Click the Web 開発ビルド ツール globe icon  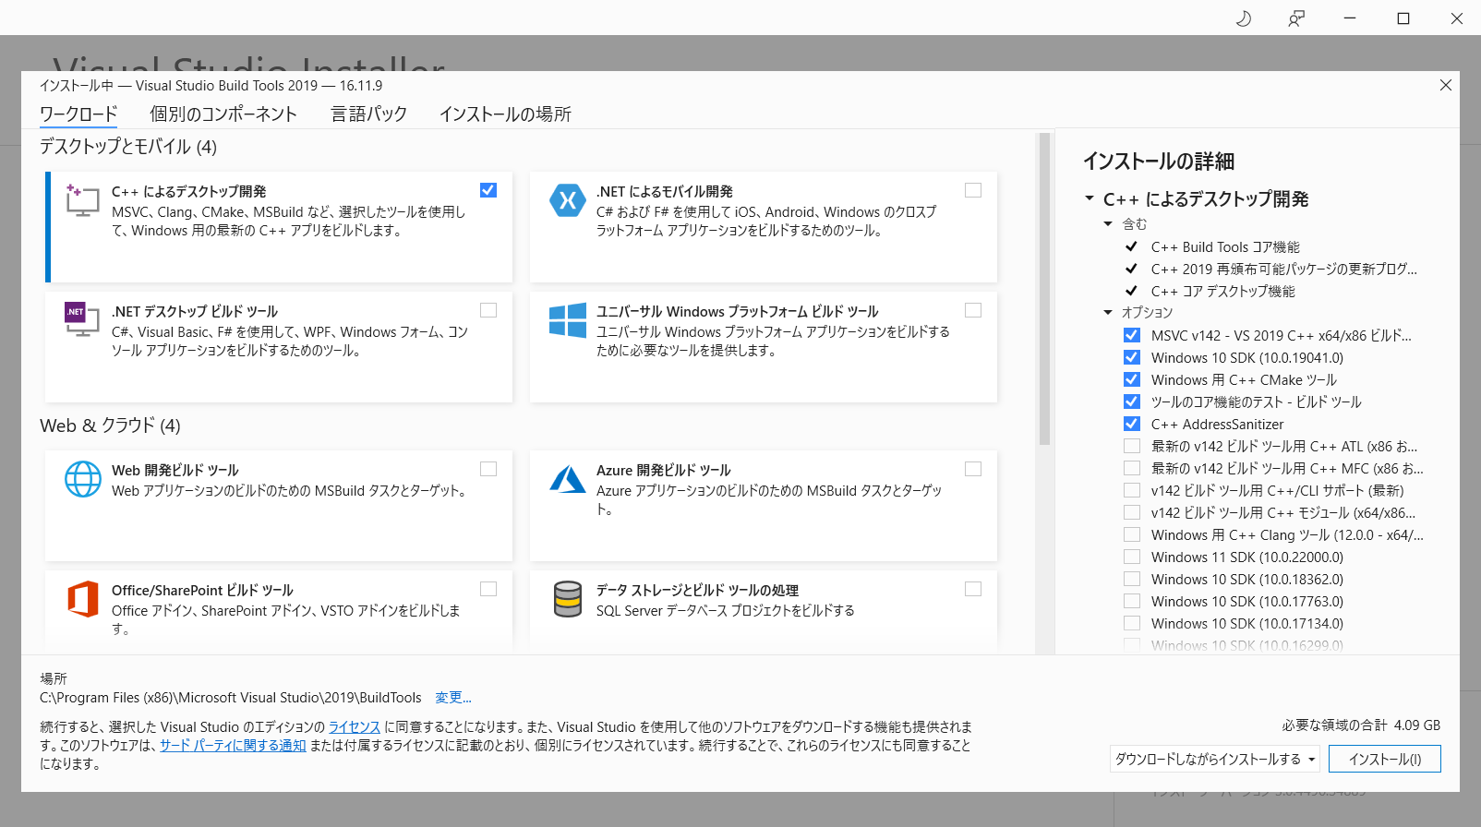click(83, 479)
